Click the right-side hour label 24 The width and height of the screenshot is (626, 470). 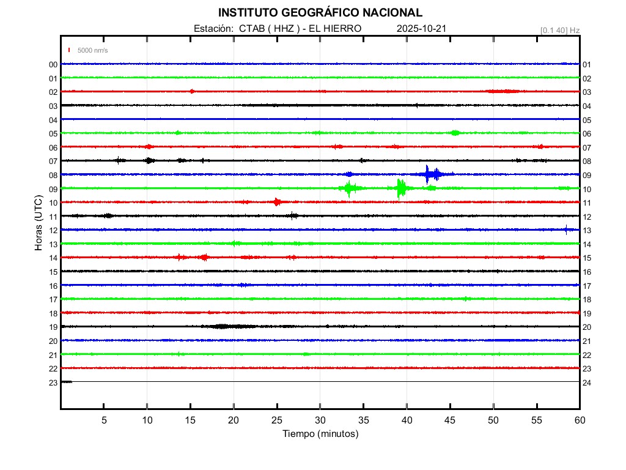click(586, 382)
